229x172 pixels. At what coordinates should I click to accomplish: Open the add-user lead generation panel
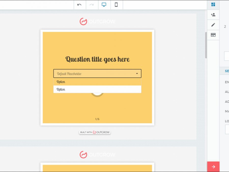(213, 15)
